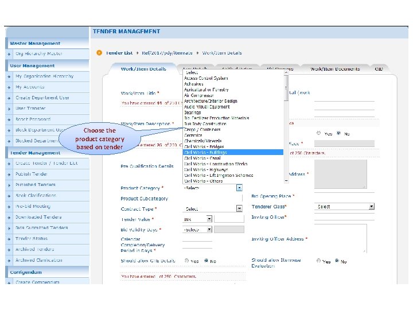The image size is (413, 310).
Task: Click the category list scrollbar down arrow
Action: (286, 181)
